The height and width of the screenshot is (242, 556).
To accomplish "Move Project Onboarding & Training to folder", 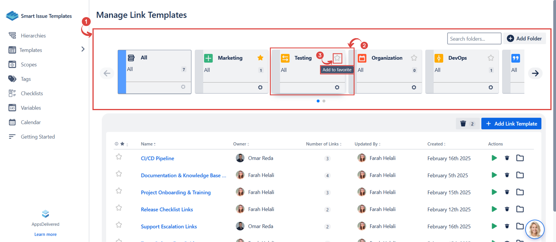I will tap(520, 192).
